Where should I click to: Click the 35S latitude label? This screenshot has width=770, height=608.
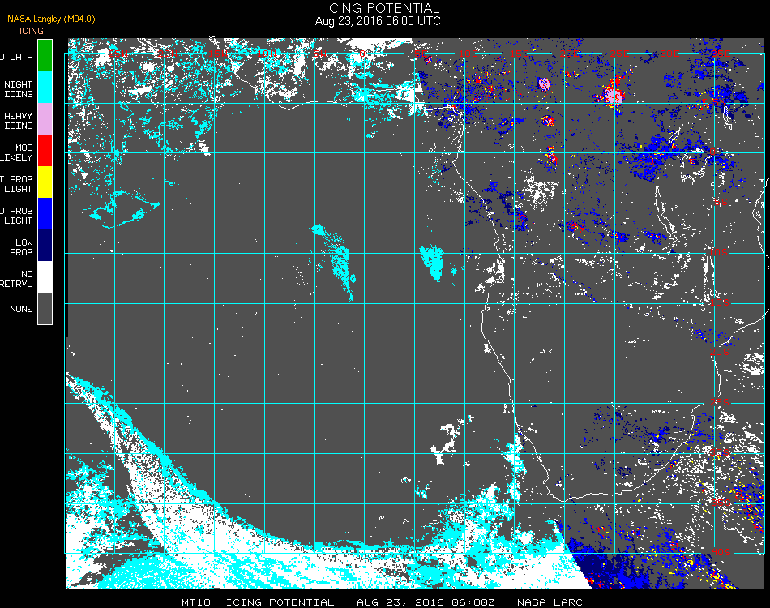click(721, 503)
